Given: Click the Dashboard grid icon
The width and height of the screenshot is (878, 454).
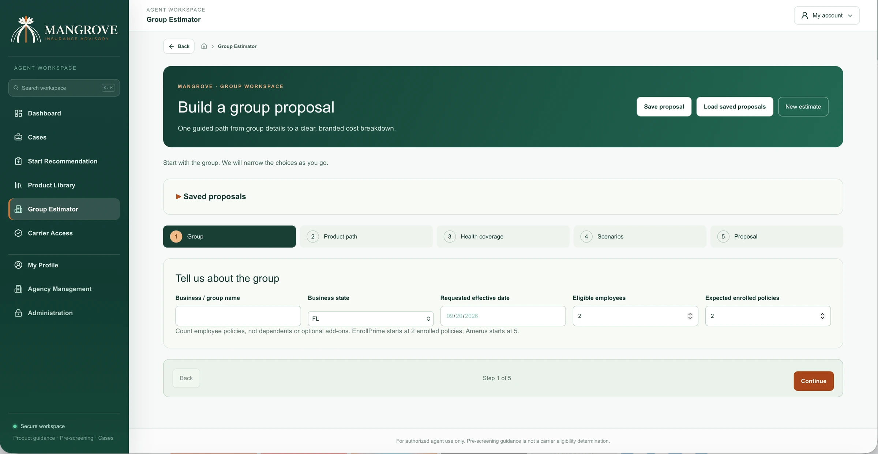Looking at the screenshot, I should tap(18, 113).
